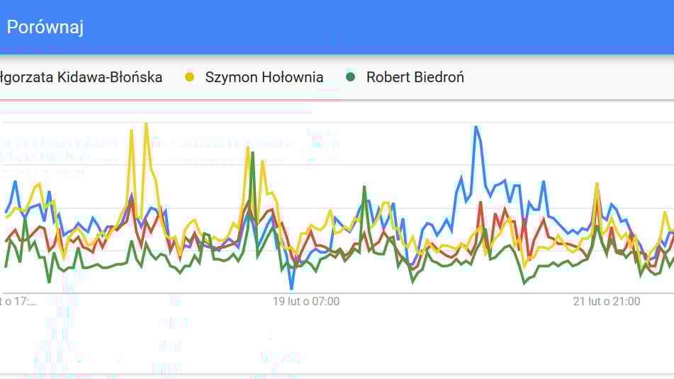Click the chart's bottom baseline axis
This screenshot has height=379, width=674.
(337, 293)
